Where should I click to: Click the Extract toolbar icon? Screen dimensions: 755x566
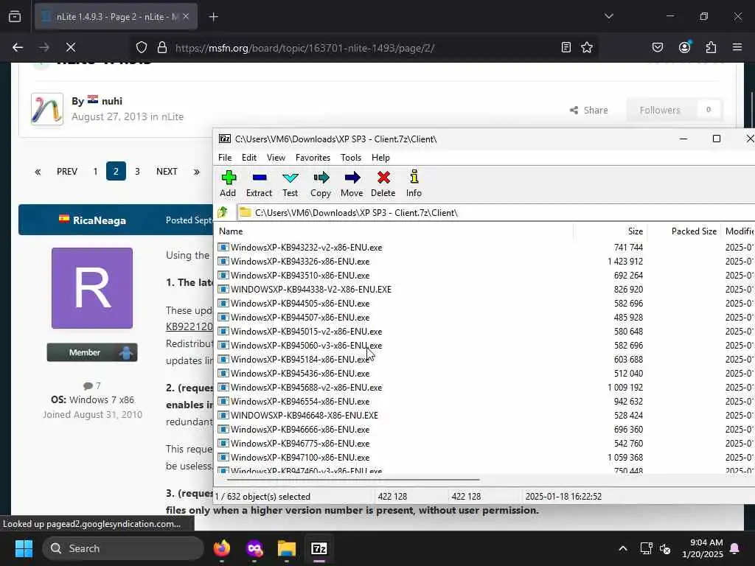pyautogui.click(x=259, y=184)
